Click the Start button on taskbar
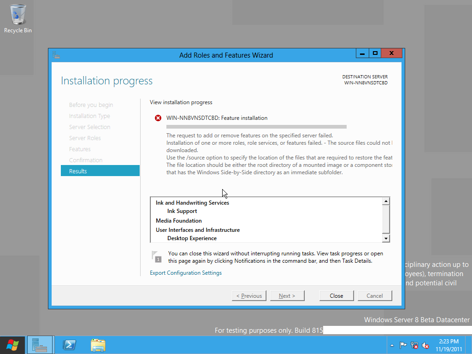Image resolution: width=472 pixels, height=354 pixels. 12,345
